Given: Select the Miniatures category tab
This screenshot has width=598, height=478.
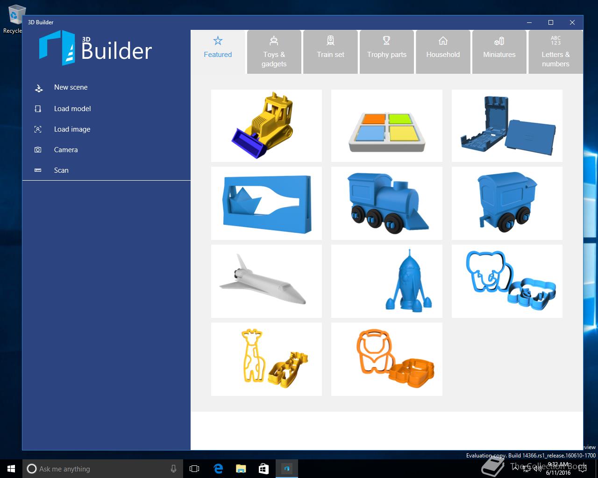Looking at the screenshot, I should pyautogui.click(x=499, y=52).
